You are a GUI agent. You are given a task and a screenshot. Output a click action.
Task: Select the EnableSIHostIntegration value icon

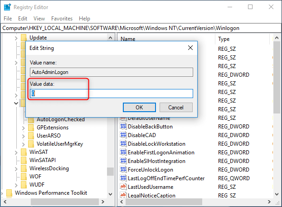point(123,161)
